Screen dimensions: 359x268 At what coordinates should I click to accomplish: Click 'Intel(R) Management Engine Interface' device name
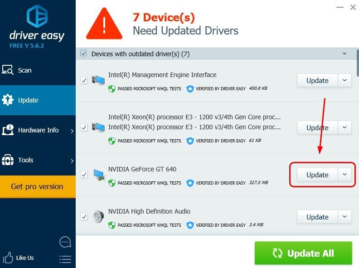[162, 75]
